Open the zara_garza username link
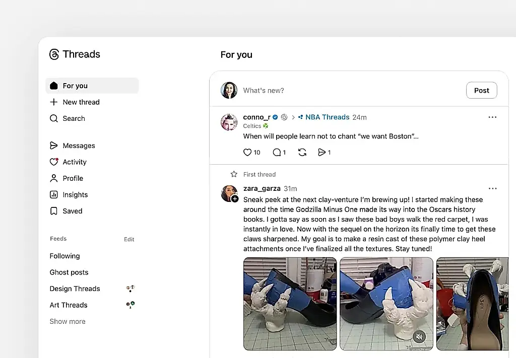The width and height of the screenshot is (516, 358). click(262, 189)
